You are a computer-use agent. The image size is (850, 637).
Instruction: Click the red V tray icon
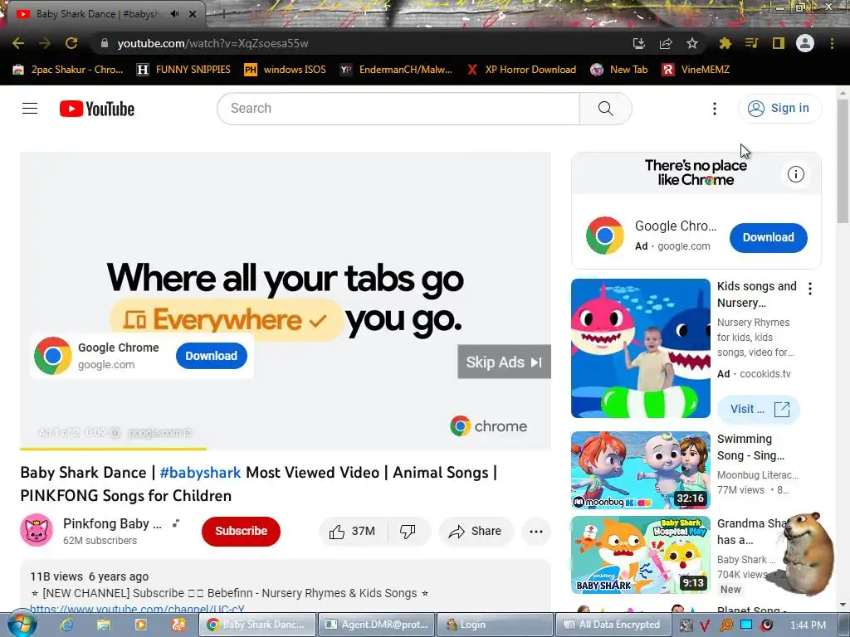click(x=705, y=625)
